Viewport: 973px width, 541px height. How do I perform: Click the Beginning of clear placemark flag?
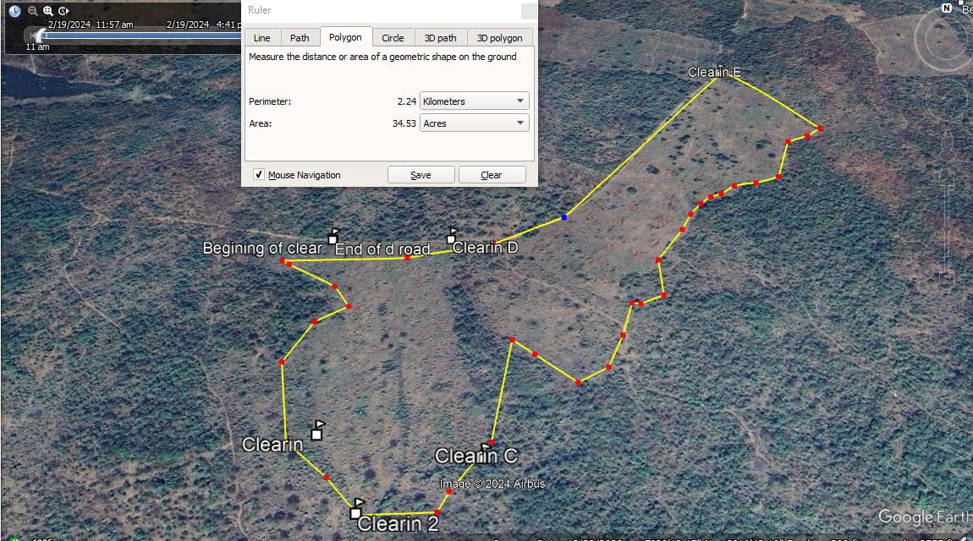333,237
